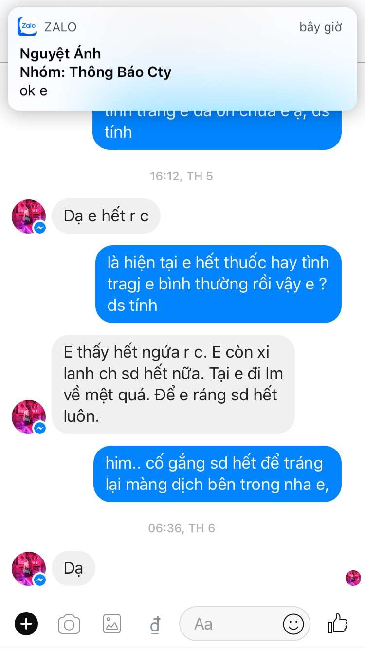Screen dimensions: 365x649
Task: Send a thumbs-up like
Action: pos(338,623)
